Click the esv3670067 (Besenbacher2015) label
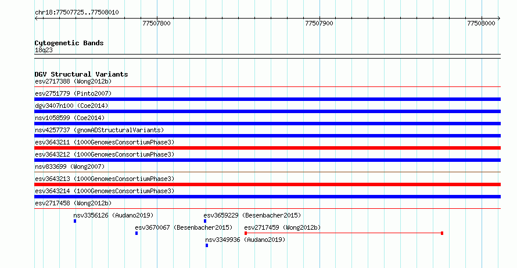Viewport: 517px width, 268px height. [184, 227]
